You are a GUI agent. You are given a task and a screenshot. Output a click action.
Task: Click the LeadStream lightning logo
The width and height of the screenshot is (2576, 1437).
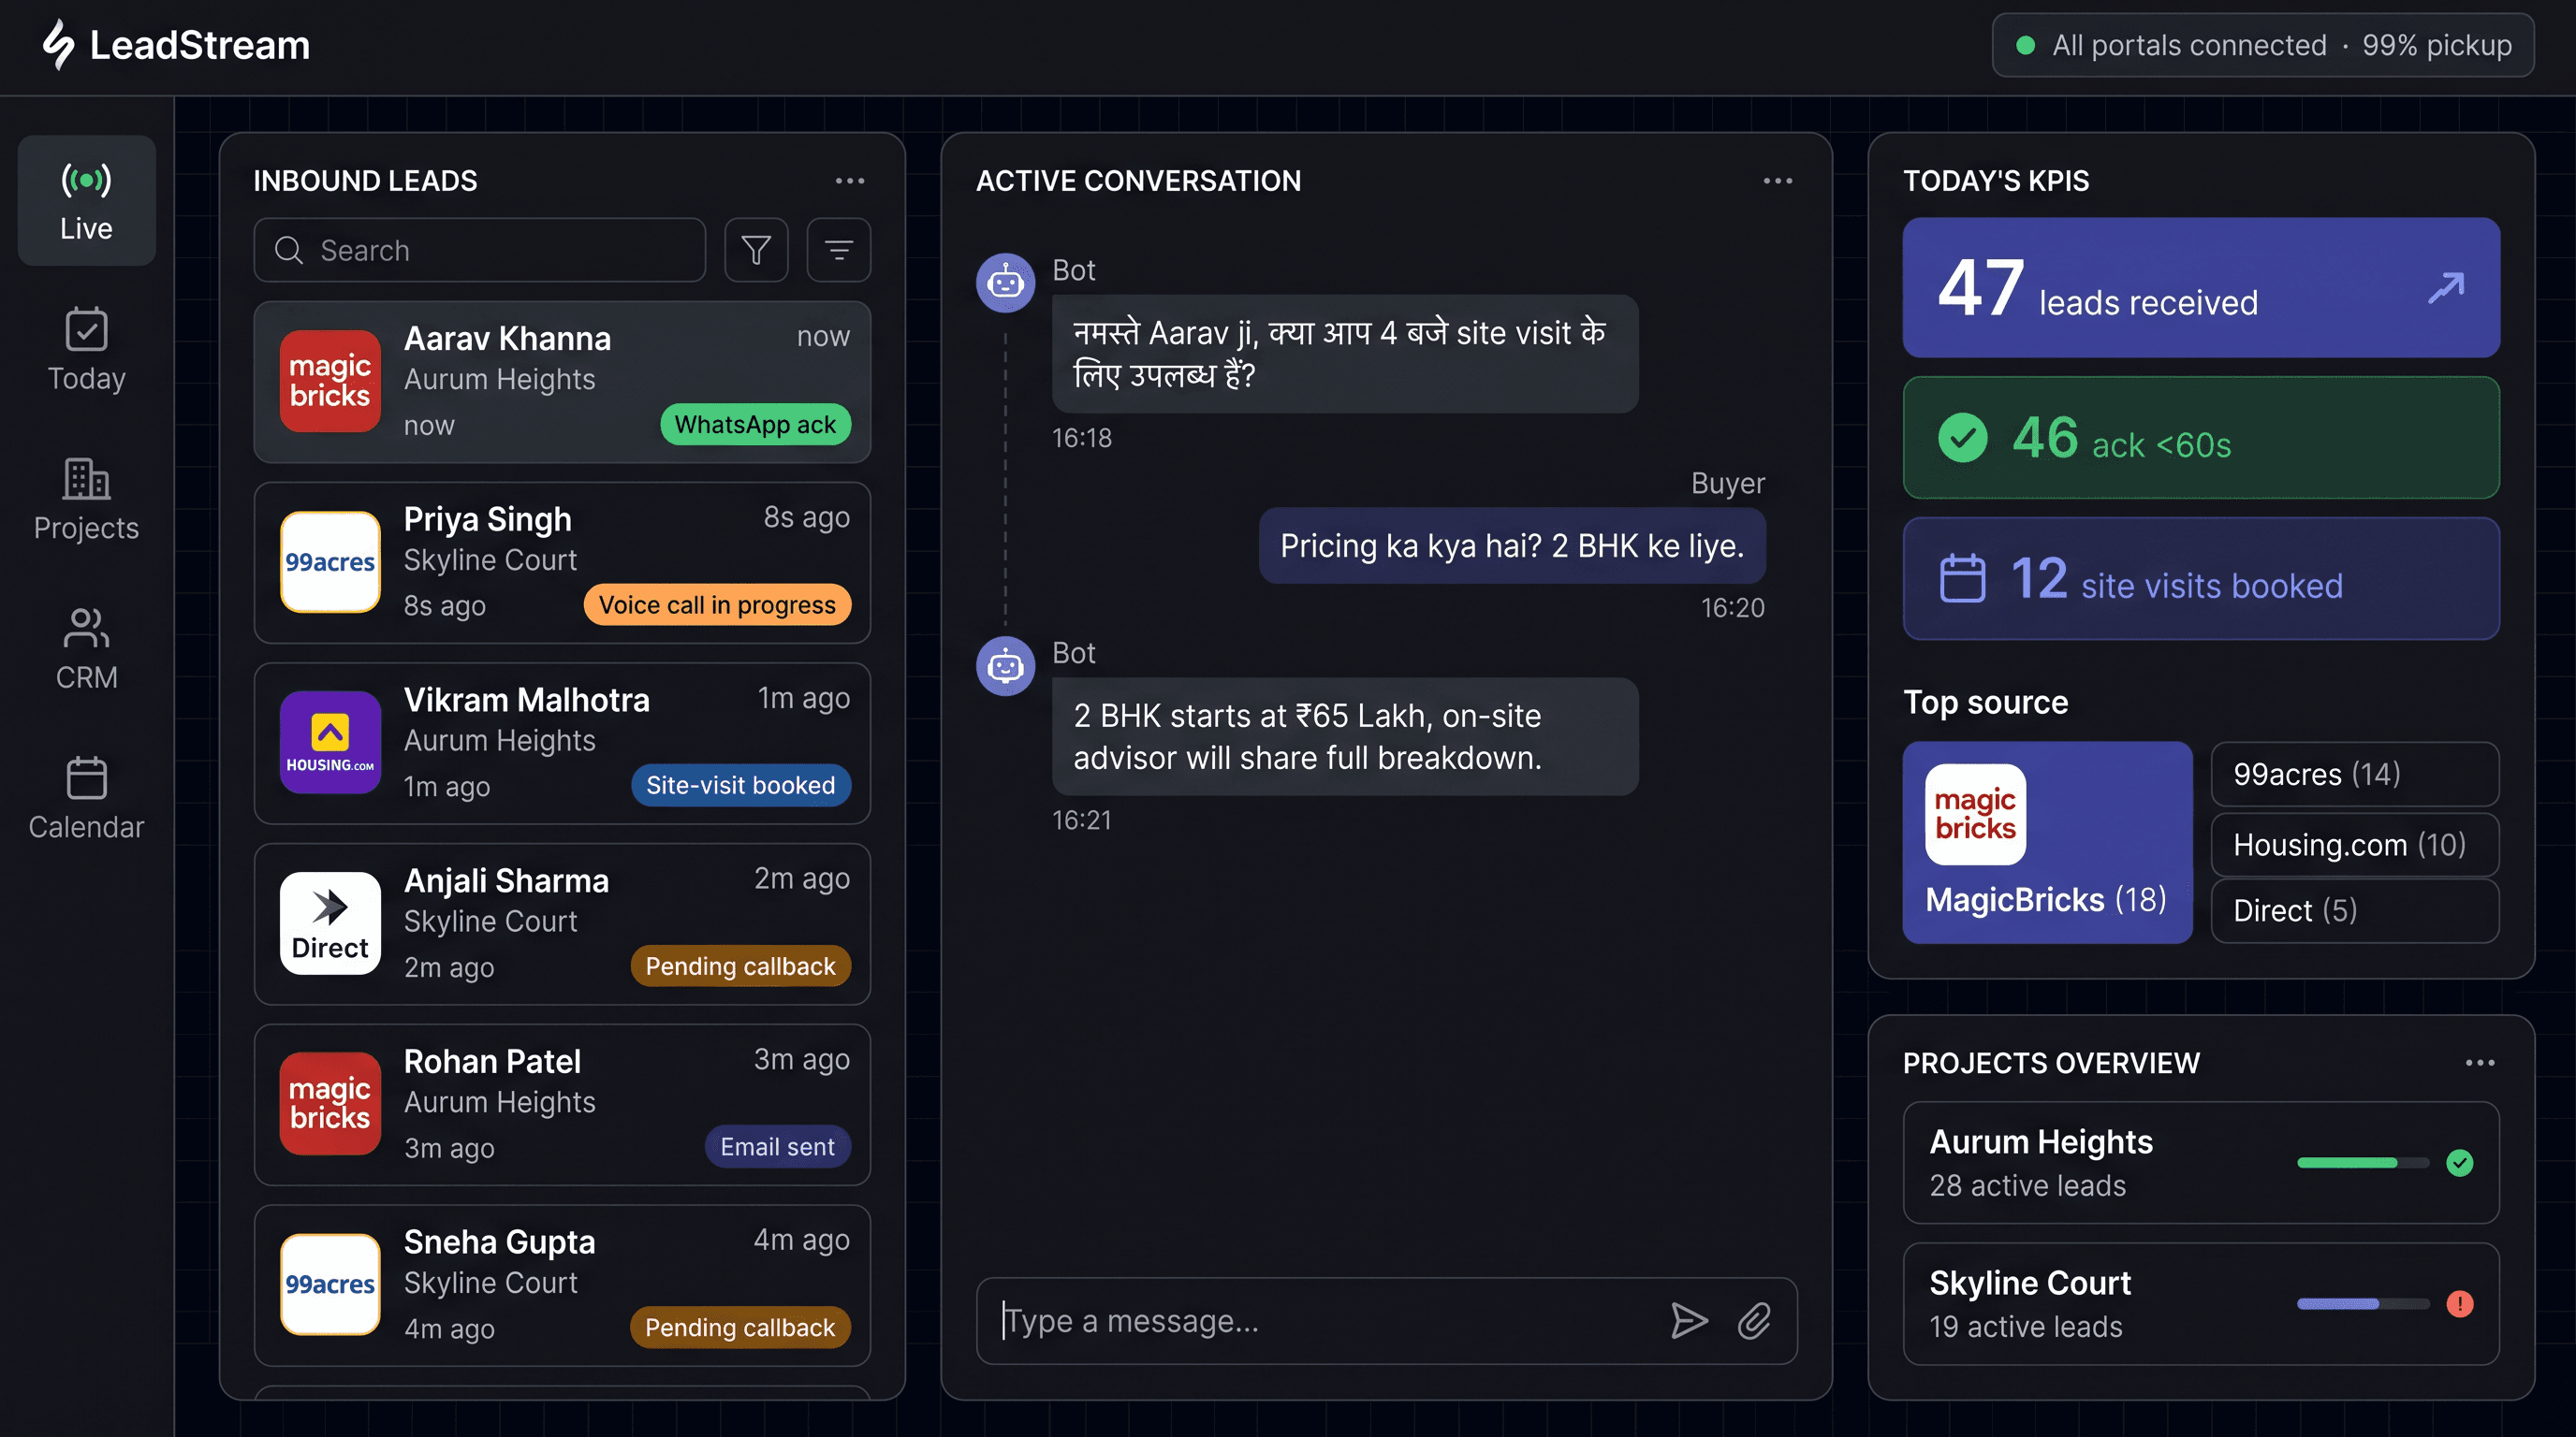coord(58,45)
